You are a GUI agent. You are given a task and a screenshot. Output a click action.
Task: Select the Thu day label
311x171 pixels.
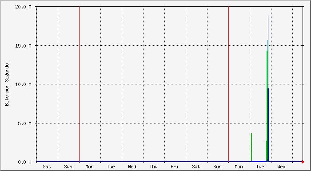click(x=153, y=167)
